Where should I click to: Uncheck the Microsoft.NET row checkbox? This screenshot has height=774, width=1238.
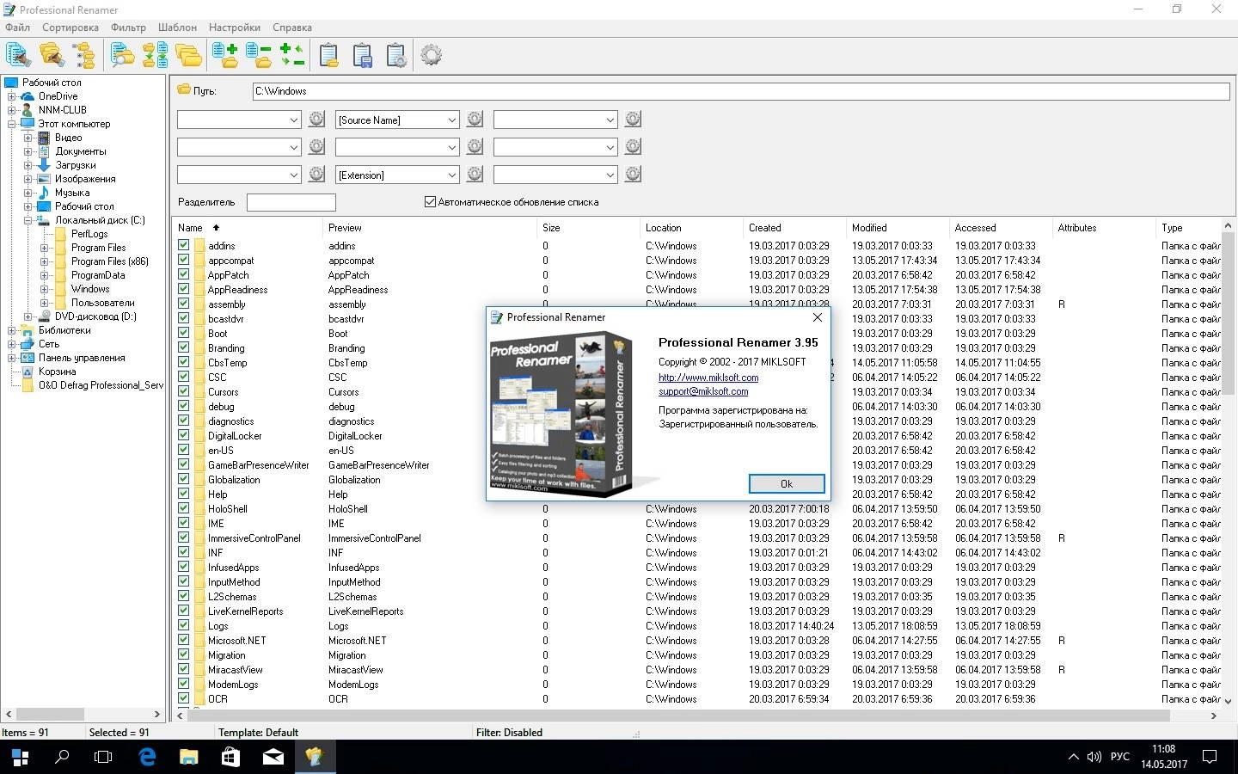click(184, 640)
